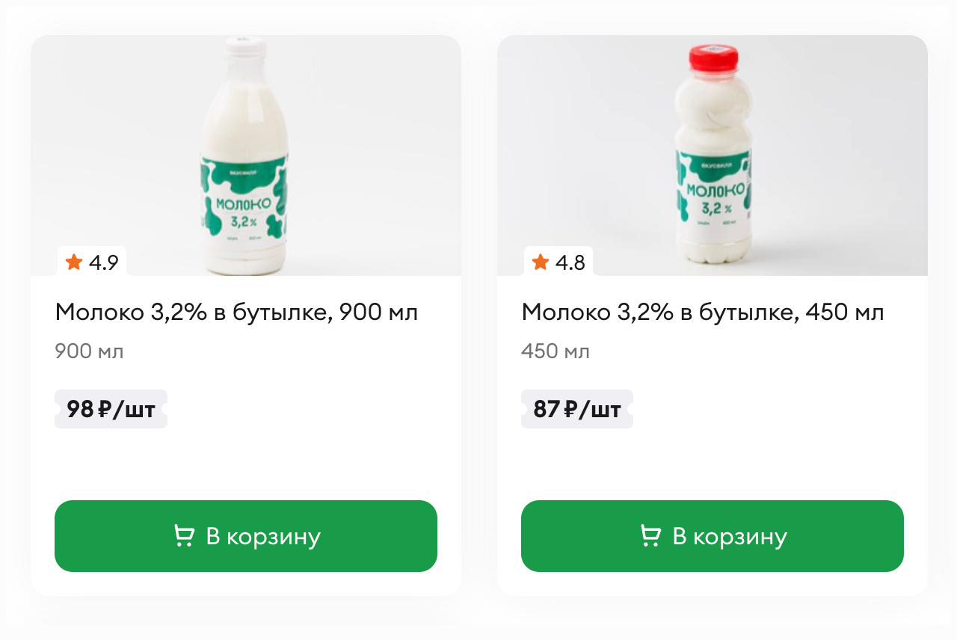Click the cart icon for 900 мл milk

click(184, 536)
